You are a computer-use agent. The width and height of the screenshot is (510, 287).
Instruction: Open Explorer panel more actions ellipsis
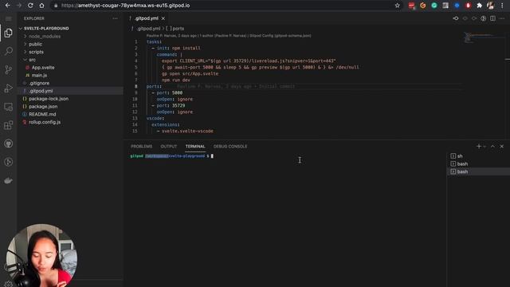click(x=115, y=18)
